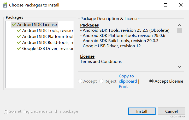Click the Android SDK License checkmark icon
Viewport: 189px width, 120px height.
pyautogui.click(x=14, y=25)
